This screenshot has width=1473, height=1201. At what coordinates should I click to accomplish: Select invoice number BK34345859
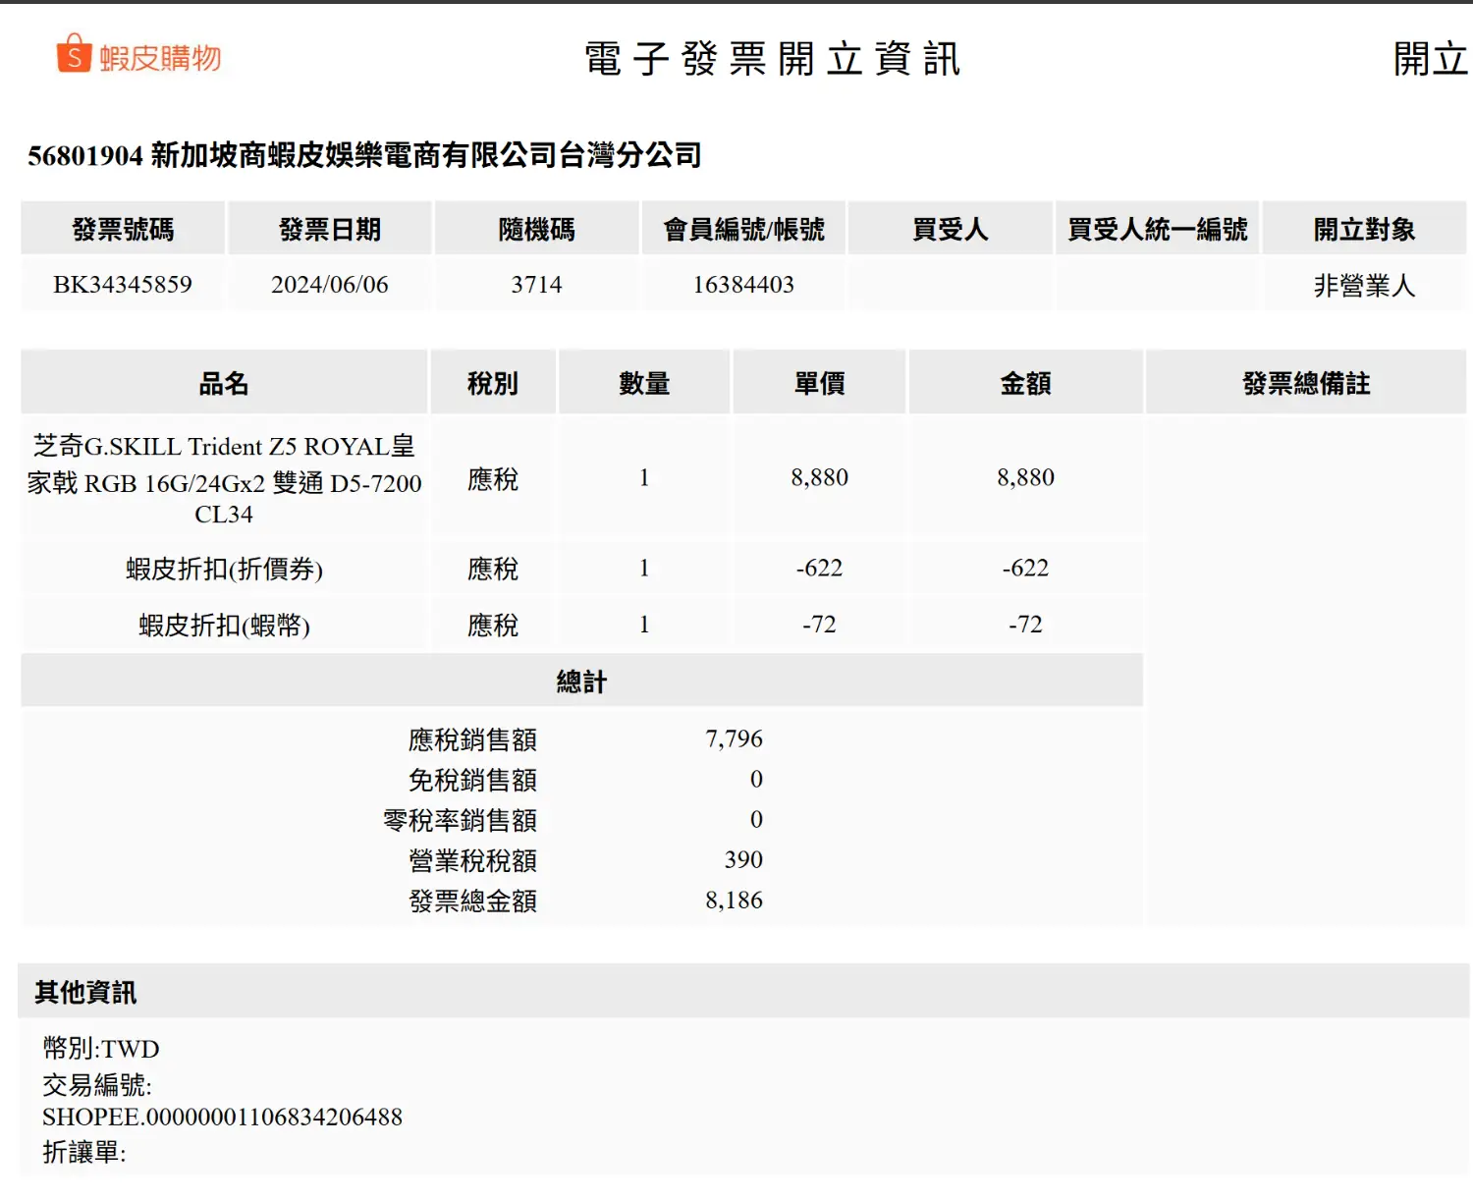pyautogui.click(x=123, y=285)
